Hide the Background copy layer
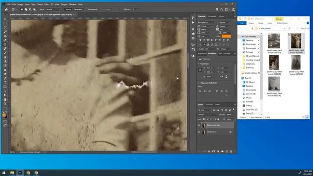Screen dimensions: 313x176 click(199, 125)
